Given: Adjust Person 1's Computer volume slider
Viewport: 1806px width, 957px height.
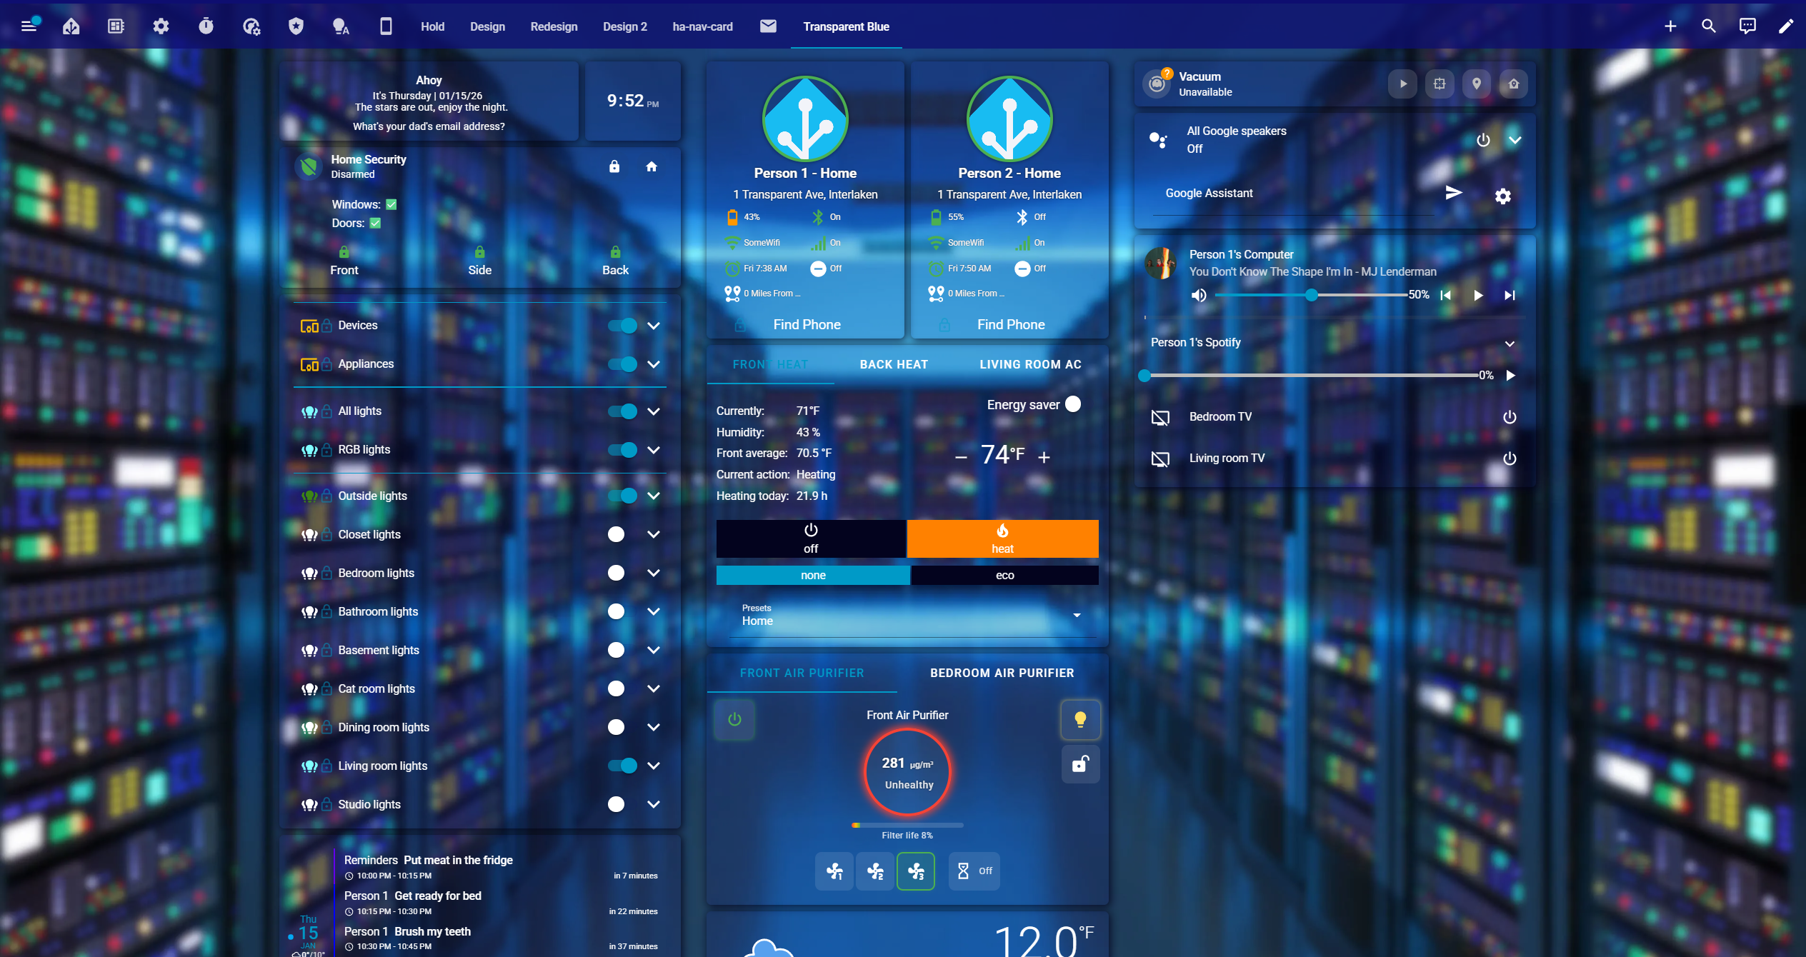Looking at the screenshot, I should pyautogui.click(x=1311, y=295).
